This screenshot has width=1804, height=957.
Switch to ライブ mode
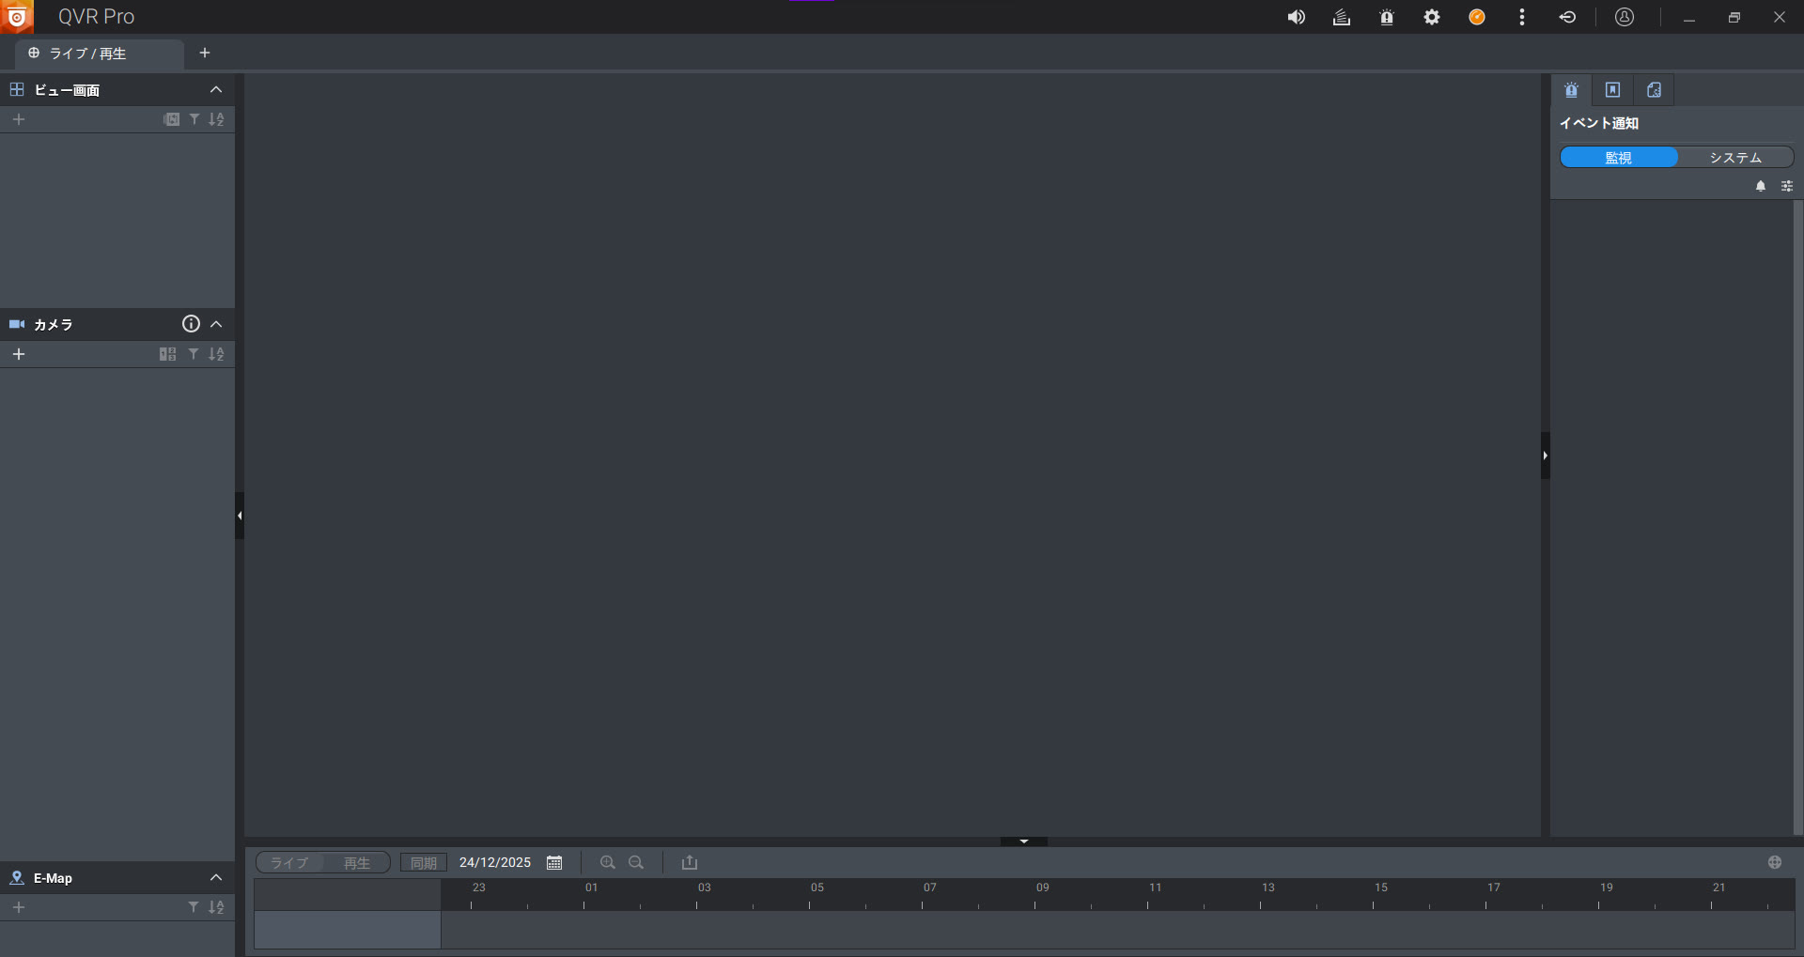point(289,862)
